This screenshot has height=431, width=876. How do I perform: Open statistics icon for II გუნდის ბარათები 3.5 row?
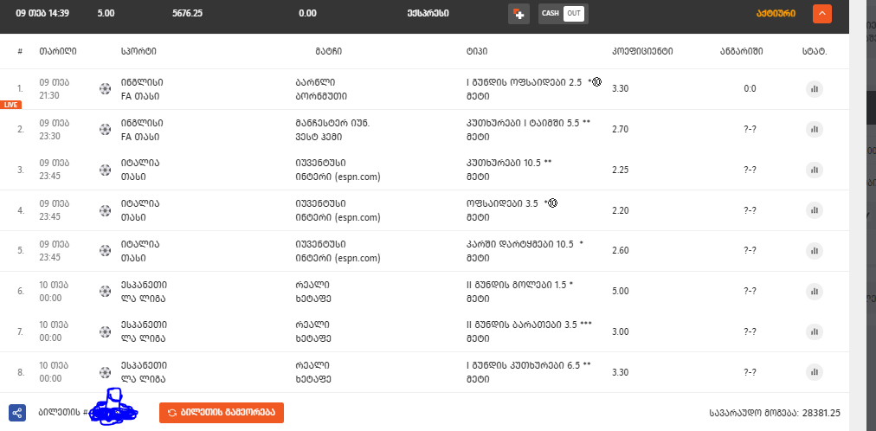pyautogui.click(x=814, y=331)
